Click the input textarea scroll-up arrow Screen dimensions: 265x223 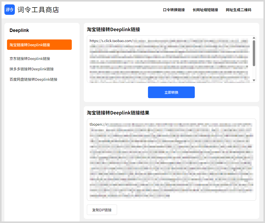pos(254,38)
